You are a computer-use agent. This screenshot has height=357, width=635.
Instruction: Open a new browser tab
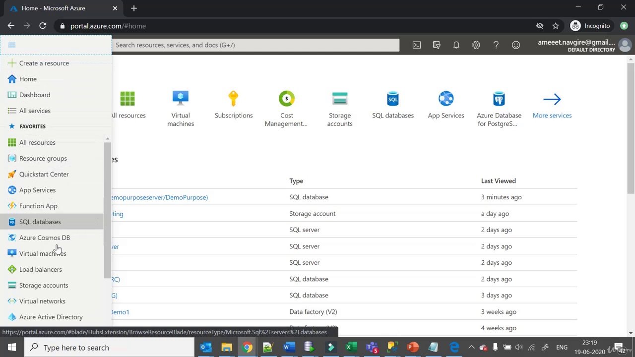pos(134,8)
